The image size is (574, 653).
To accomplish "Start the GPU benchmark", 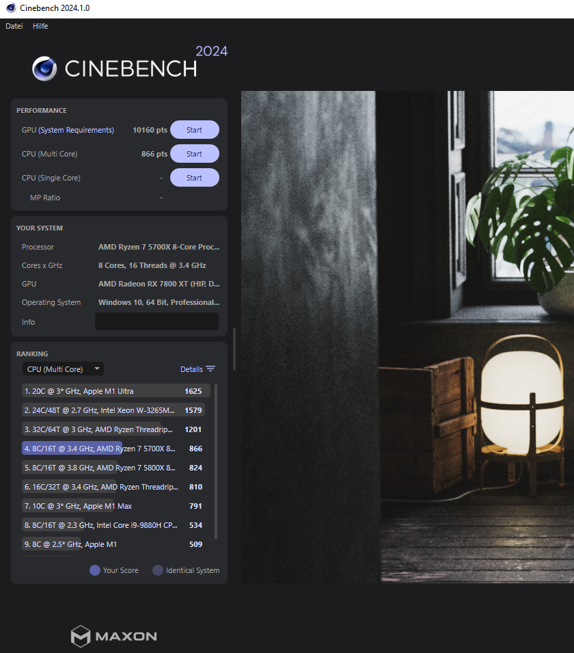I will 194,130.
